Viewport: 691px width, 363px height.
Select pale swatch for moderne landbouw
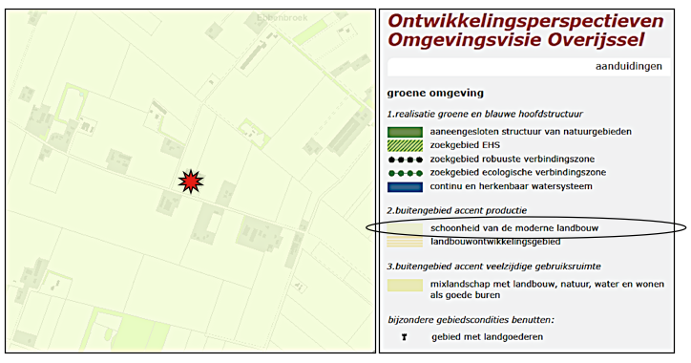coord(405,228)
